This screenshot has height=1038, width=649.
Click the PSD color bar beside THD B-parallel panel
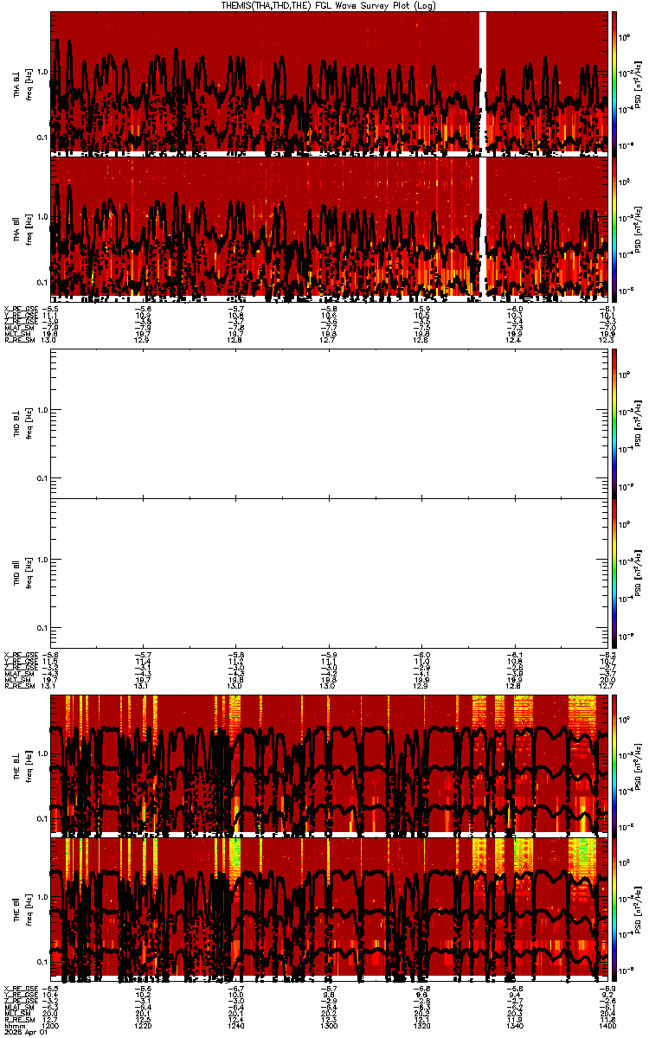614,573
